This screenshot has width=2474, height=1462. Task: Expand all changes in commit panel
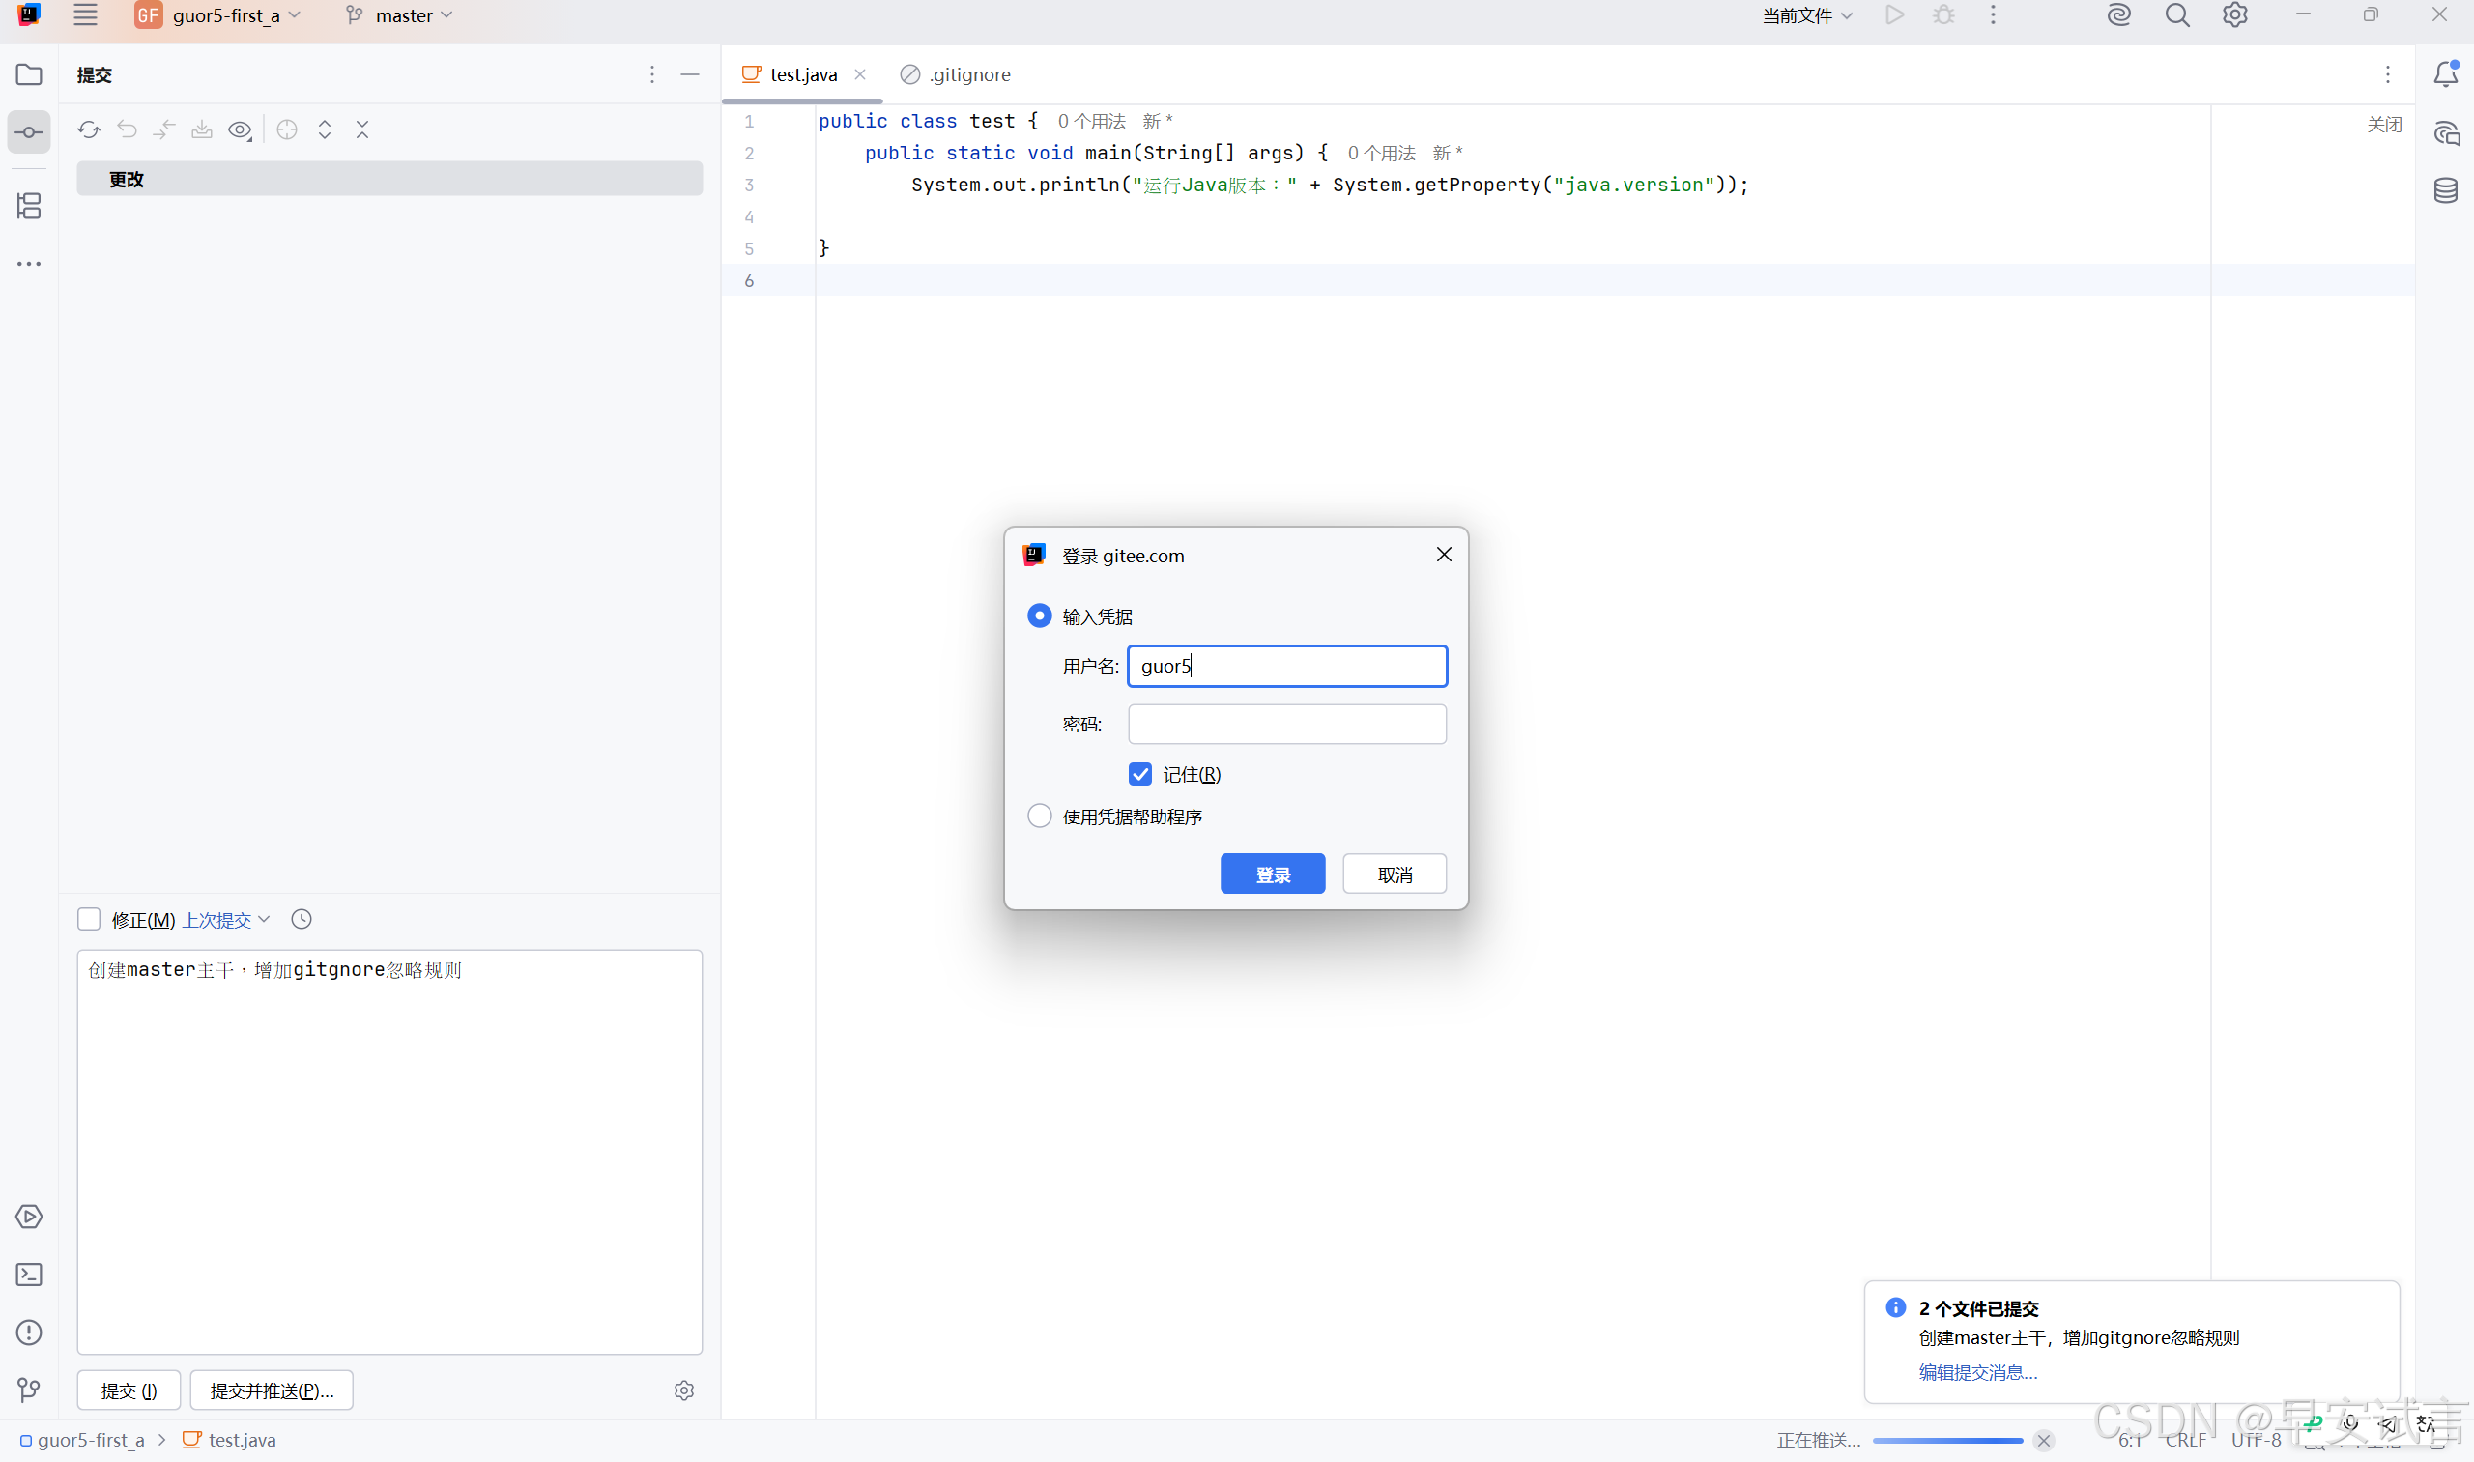coord(324,130)
